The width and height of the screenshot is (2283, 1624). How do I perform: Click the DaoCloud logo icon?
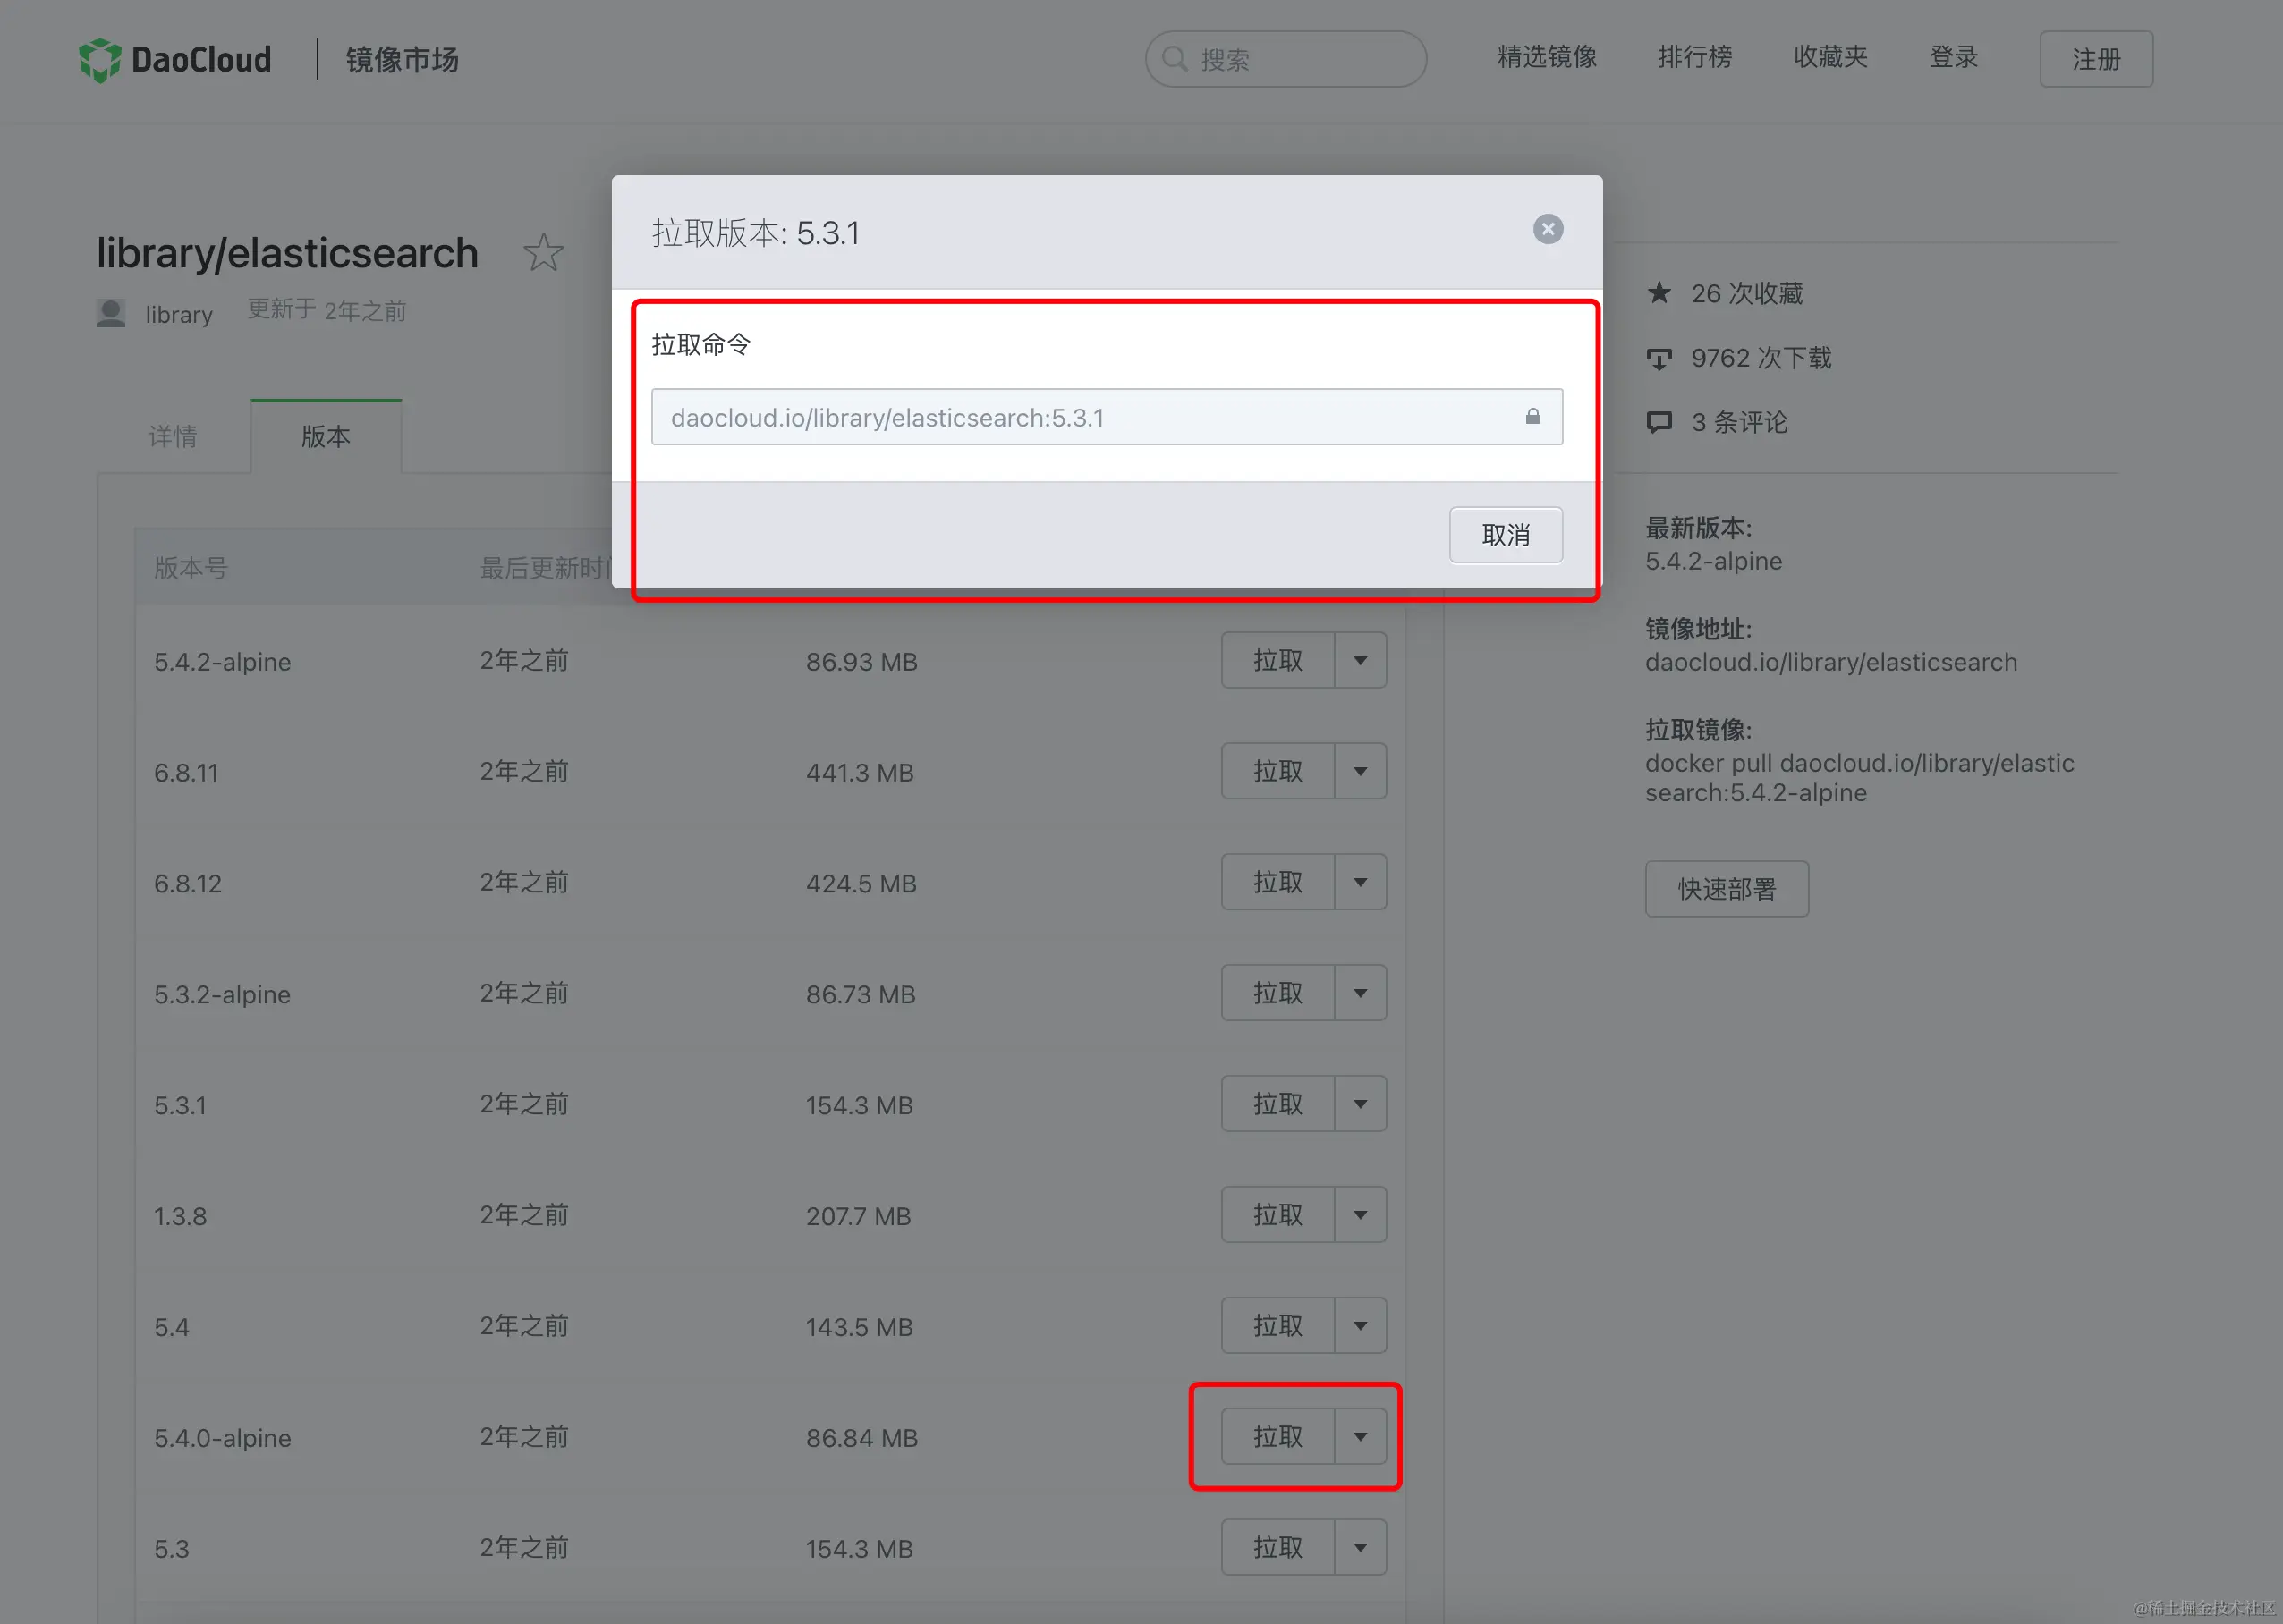pyautogui.click(x=99, y=60)
